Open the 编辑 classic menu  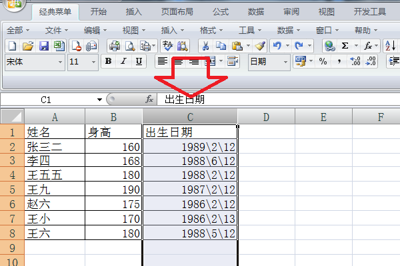tap(95, 31)
